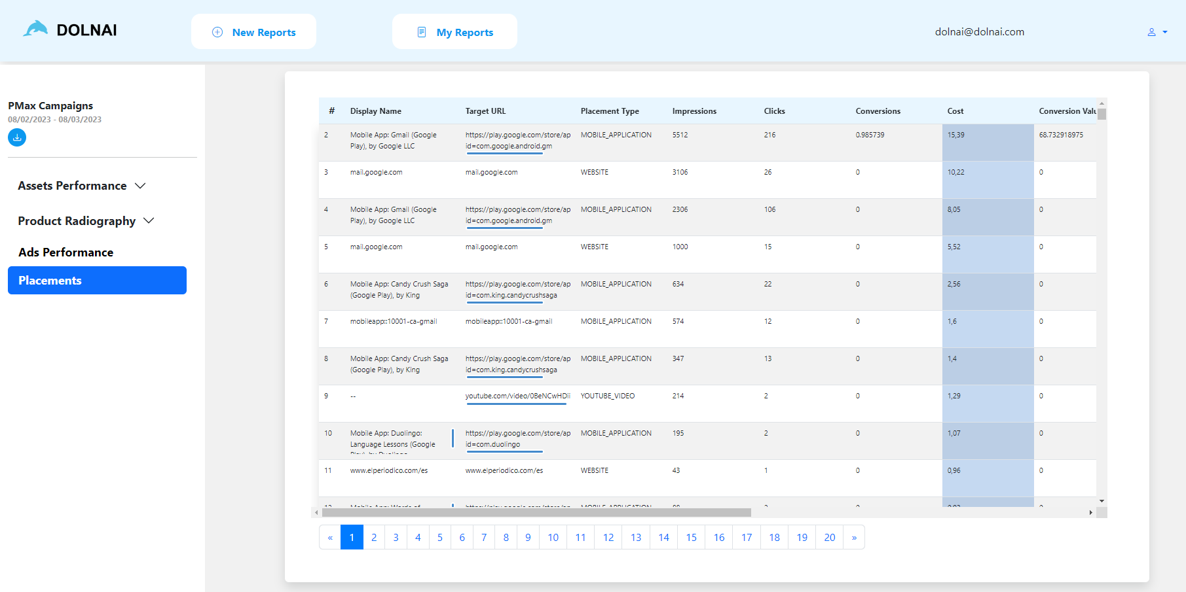
Task: Click the impressions value 5512
Action: coord(680,135)
